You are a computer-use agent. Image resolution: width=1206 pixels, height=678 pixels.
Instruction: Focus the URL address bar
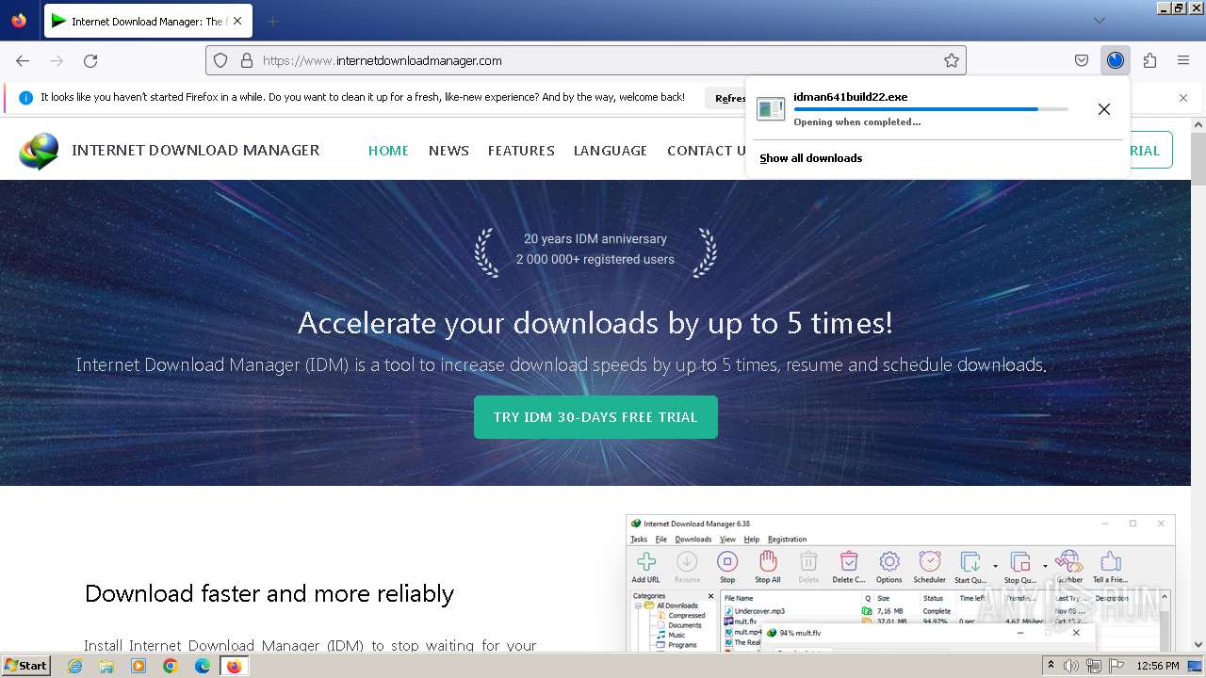click(586, 60)
